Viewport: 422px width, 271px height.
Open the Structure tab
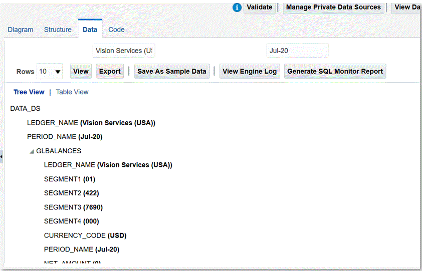[58, 30]
